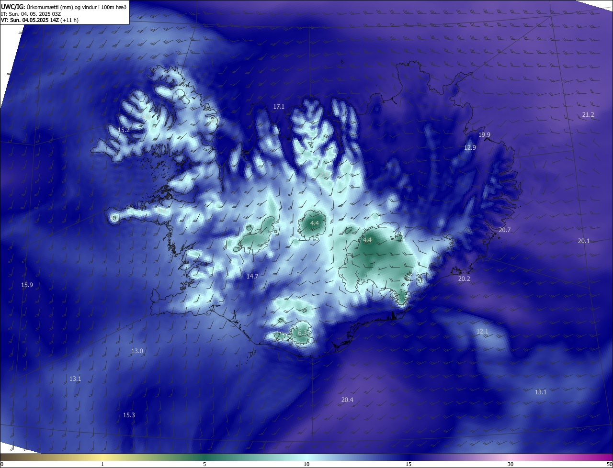Click 4.4 on the large Vatnajökull glacier
613x468 pixels.
pos(367,240)
